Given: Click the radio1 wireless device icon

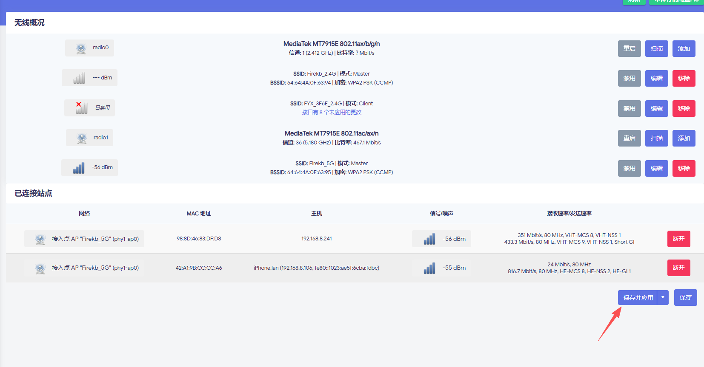Looking at the screenshot, I should point(82,138).
